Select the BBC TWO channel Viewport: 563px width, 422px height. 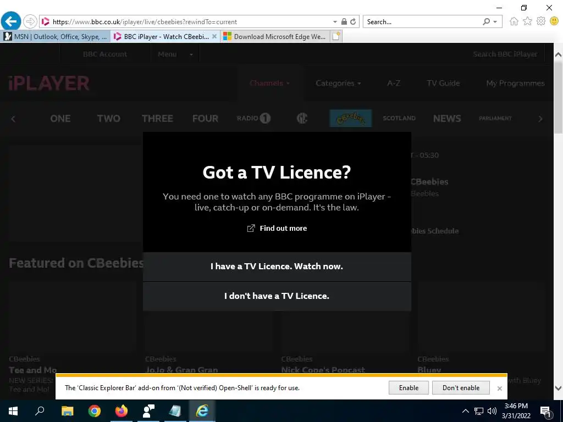[108, 119]
